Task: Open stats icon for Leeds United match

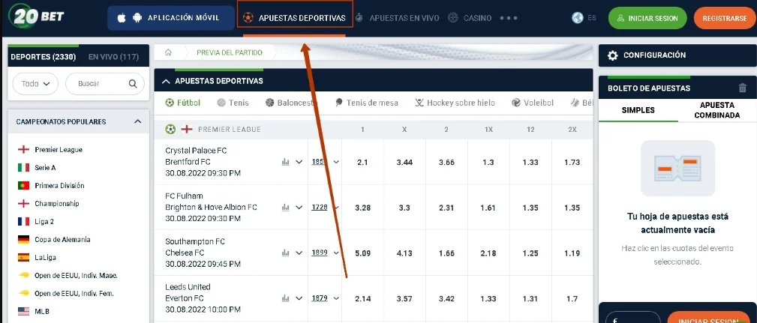Action: [x=285, y=298]
